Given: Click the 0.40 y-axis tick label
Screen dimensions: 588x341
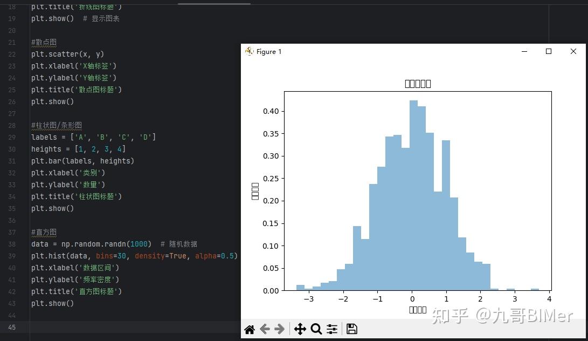Looking at the screenshot, I should tap(271, 111).
